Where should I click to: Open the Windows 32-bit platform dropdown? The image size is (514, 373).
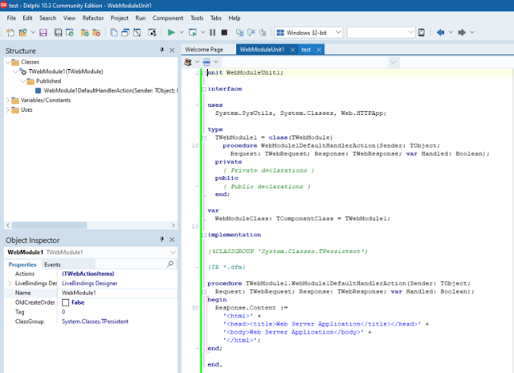coord(338,32)
